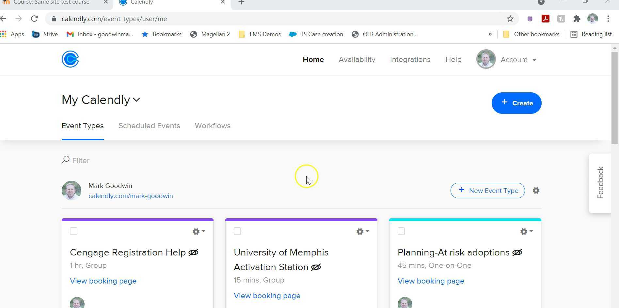The image size is (619, 308).
Task: Switch to Same site test course tab
Action: [52, 3]
